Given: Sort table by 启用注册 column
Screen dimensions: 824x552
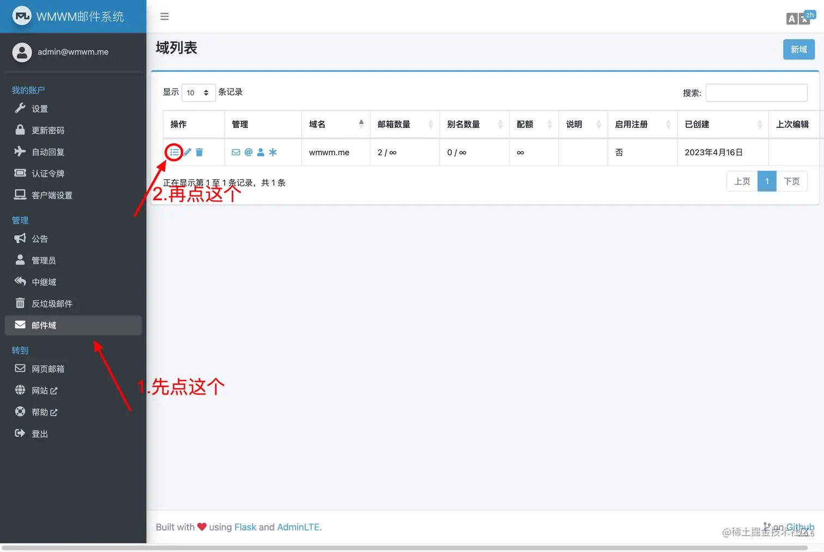Looking at the screenshot, I should click(x=643, y=124).
